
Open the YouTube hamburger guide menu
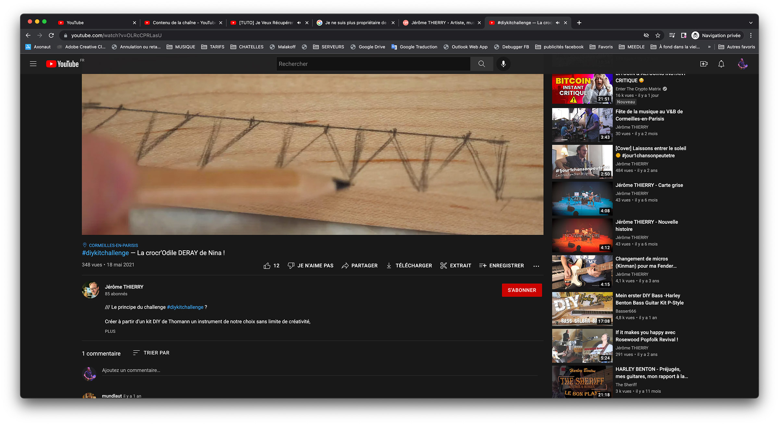[33, 64]
